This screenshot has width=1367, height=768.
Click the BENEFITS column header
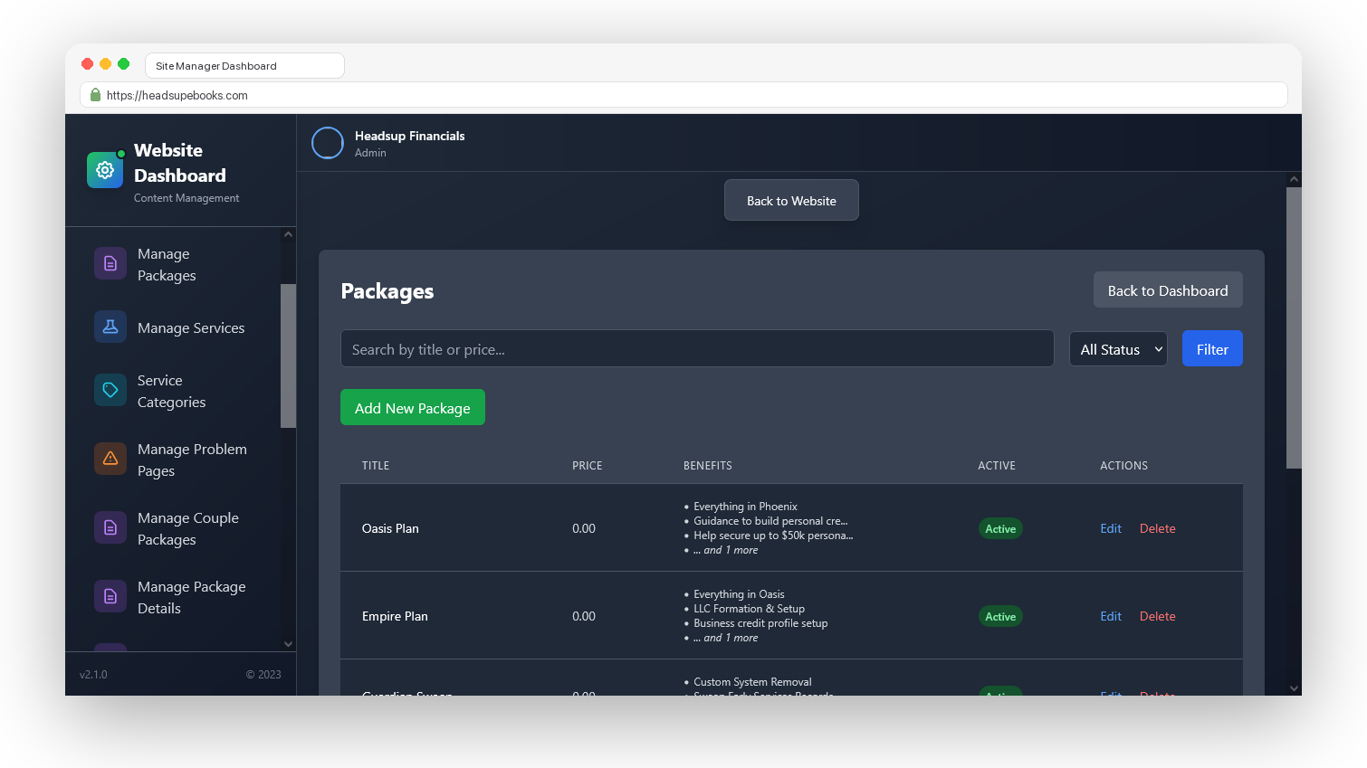[708, 466]
